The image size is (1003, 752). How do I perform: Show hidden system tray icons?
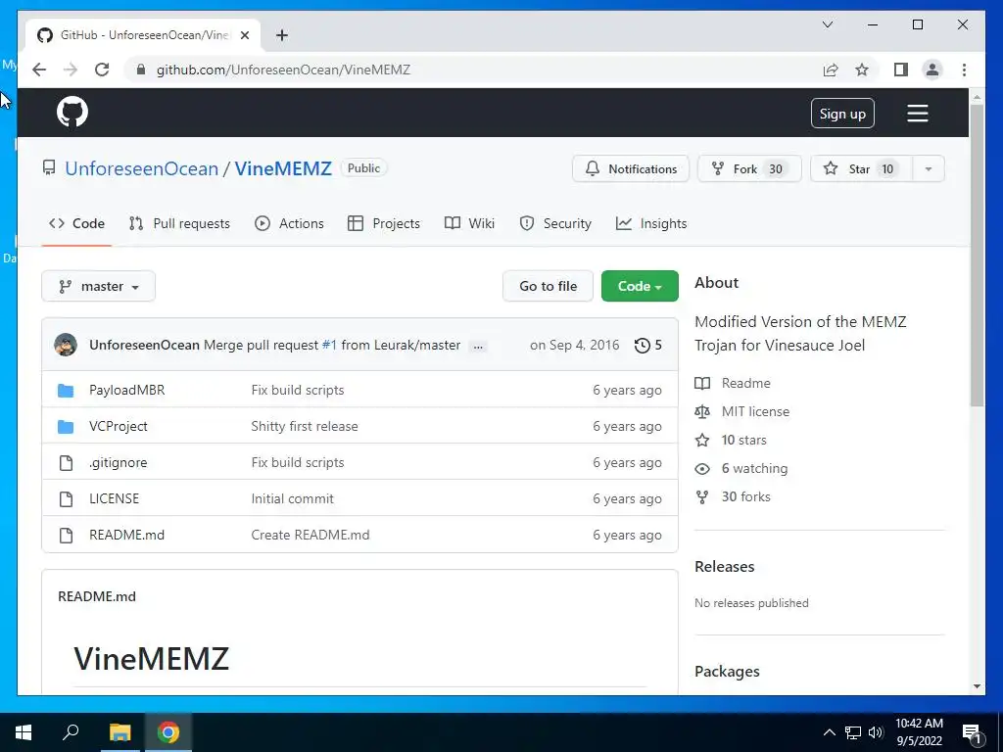click(x=829, y=732)
